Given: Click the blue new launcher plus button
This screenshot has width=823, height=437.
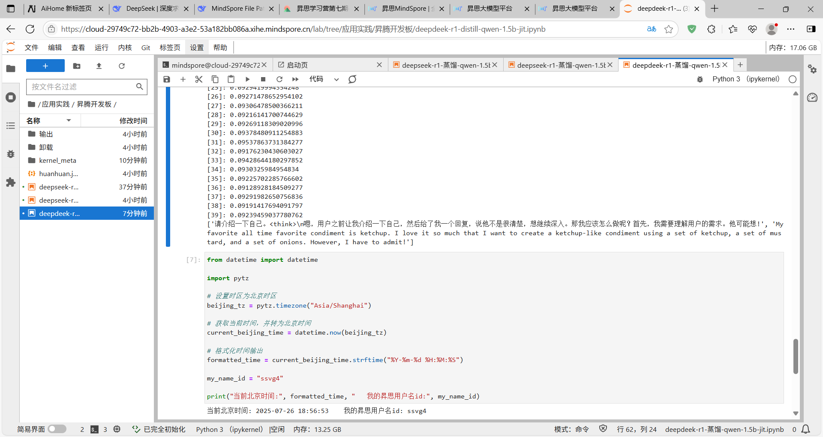Looking at the screenshot, I should coord(45,66).
